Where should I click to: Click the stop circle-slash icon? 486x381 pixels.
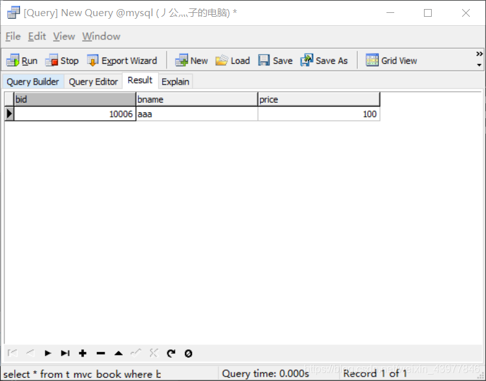coord(189,353)
